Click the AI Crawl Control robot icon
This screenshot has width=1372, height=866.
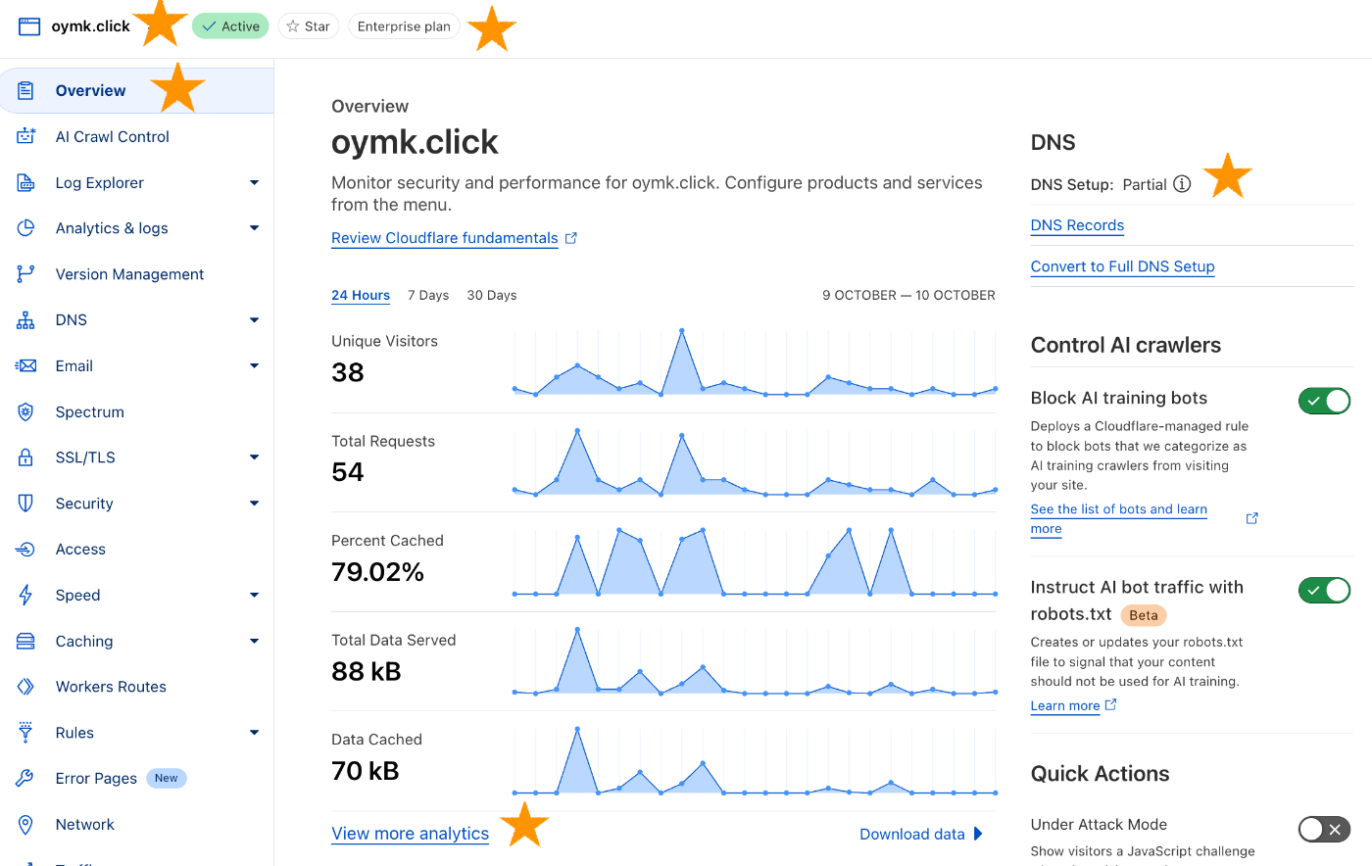click(x=26, y=136)
